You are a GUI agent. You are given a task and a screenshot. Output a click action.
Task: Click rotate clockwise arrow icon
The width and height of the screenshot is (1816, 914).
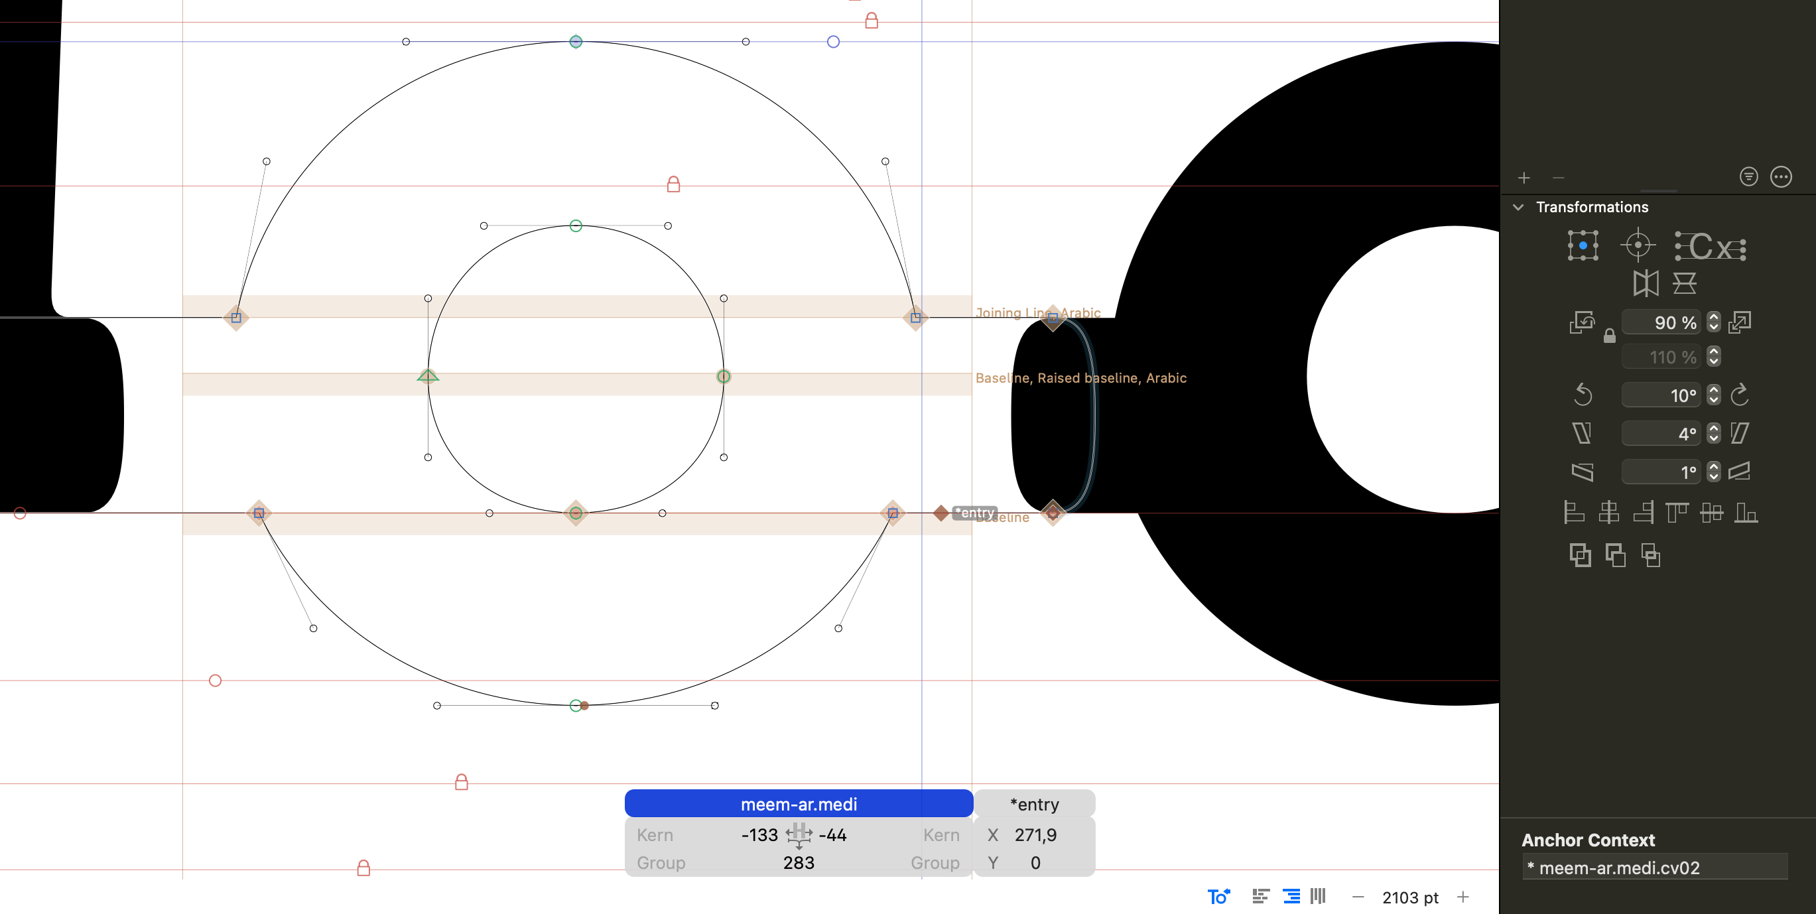1739,394
